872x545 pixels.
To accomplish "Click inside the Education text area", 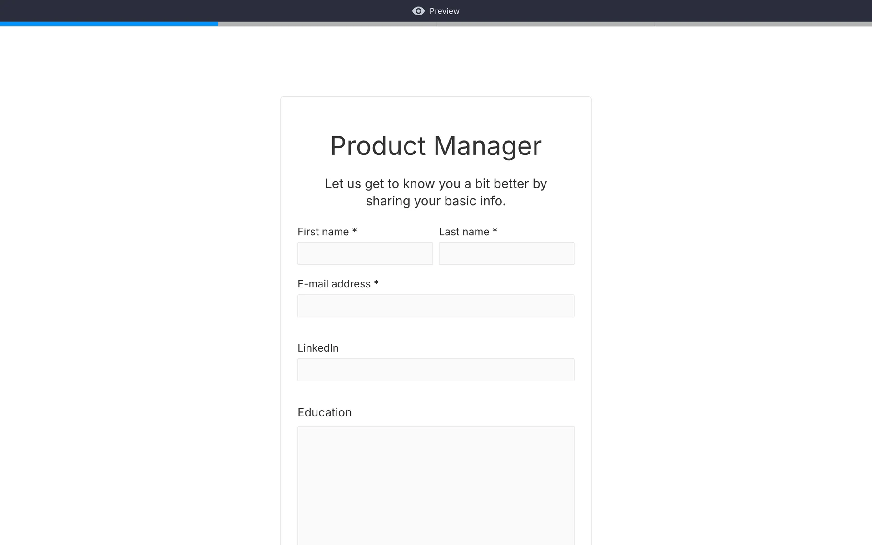I will click(x=436, y=485).
